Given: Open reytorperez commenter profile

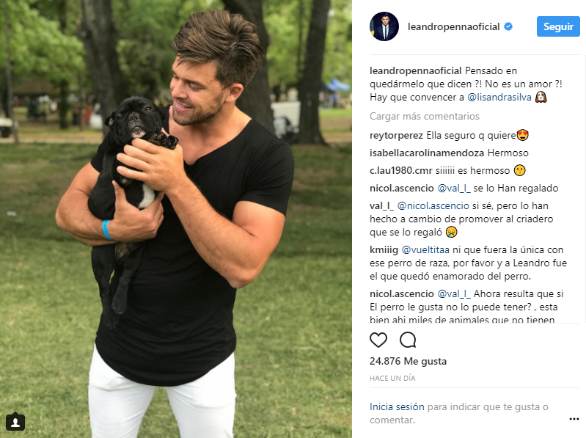Looking at the screenshot, I should 397,135.
